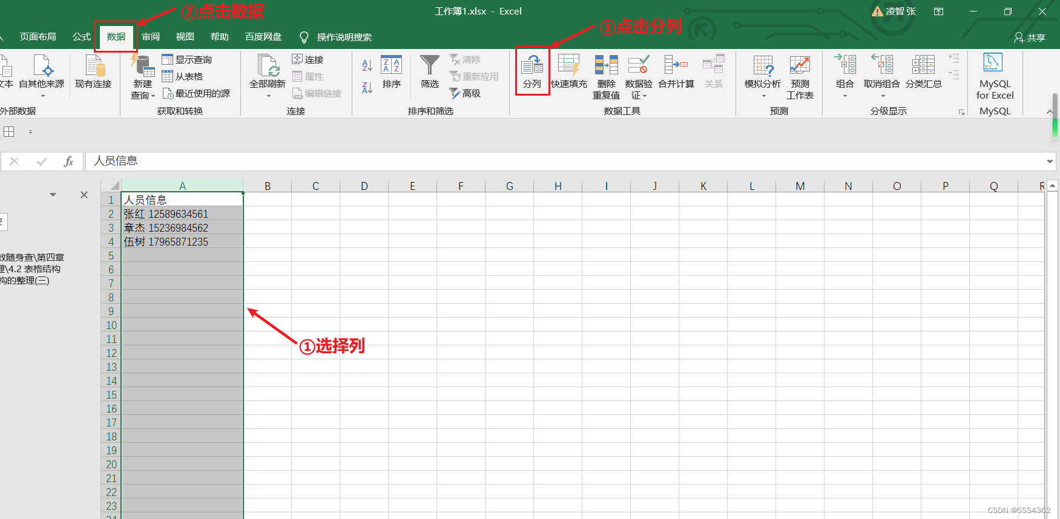Click the select-all corner triangle of the grid
The height and width of the screenshot is (519, 1060).
(x=114, y=185)
